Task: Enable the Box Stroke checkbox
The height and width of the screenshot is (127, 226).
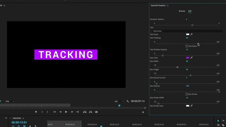Action: 187,94
